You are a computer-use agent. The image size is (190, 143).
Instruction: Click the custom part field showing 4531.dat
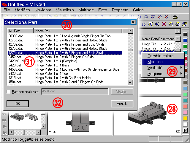pos(75,91)
